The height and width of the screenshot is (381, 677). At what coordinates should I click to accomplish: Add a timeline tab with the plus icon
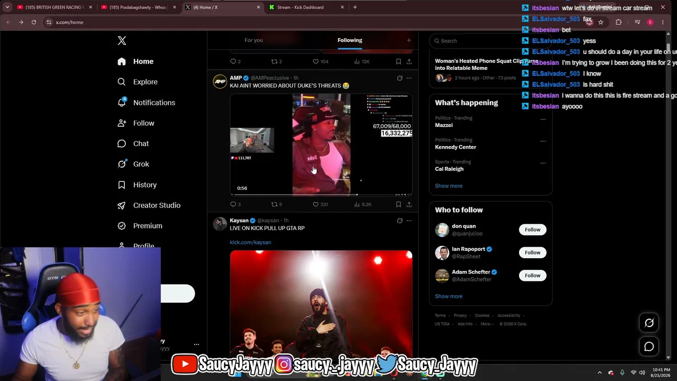(409, 40)
